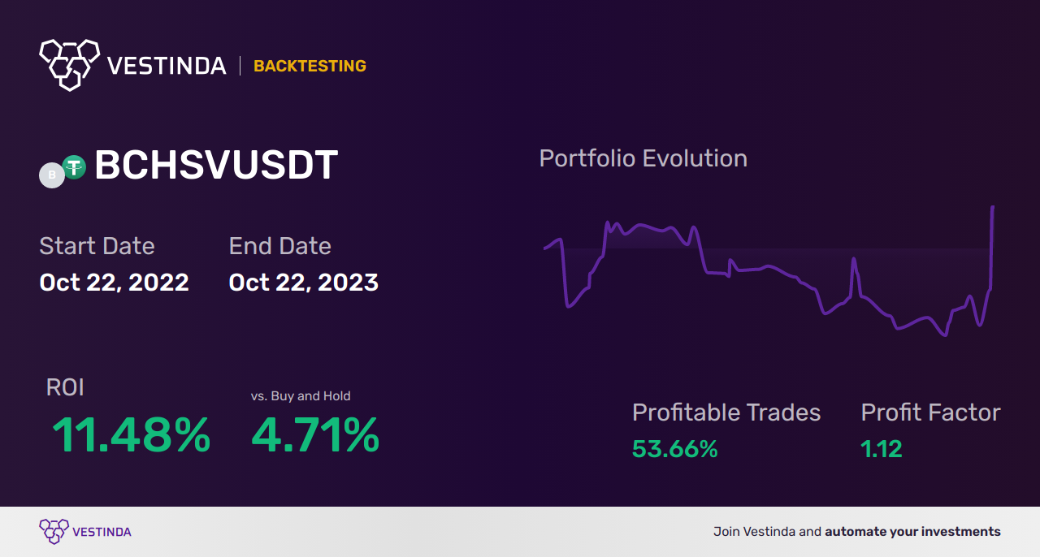1040x557 pixels.
Task: Click the small purple Vestinda footer logo
Action: [x=54, y=531]
